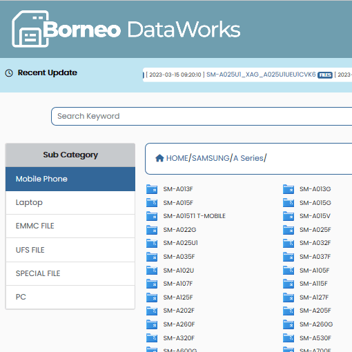This screenshot has width=352, height=352.
Task: Click the SM-A013F folder name
Action: point(178,189)
